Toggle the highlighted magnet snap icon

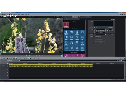pos(16,58)
